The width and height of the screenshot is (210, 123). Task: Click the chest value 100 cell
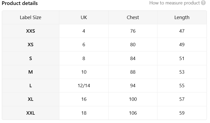pos(133,99)
